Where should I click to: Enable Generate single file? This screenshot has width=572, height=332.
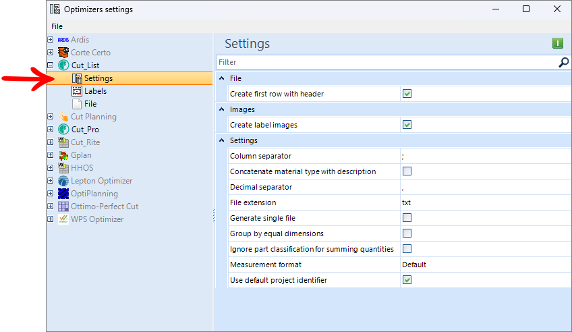(x=407, y=218)
